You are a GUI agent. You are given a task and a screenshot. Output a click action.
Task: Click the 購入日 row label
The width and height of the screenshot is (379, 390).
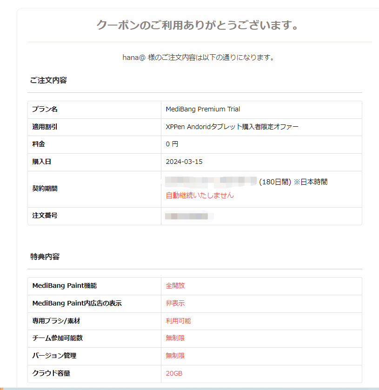point(41,162)
